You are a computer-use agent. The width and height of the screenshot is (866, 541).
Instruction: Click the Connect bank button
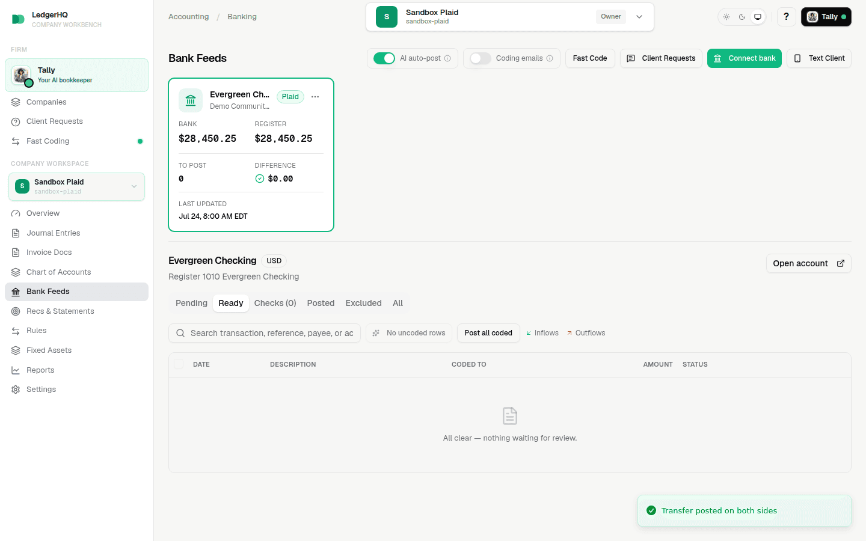(745, 58)
